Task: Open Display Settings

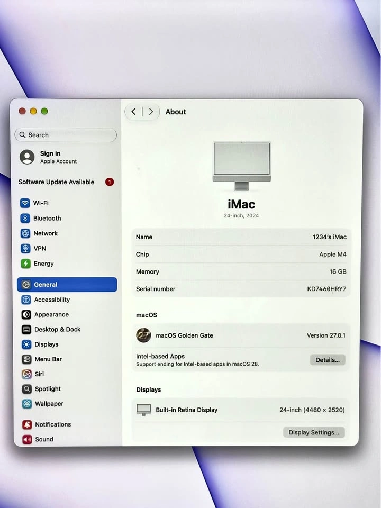Action: point(314,432)
